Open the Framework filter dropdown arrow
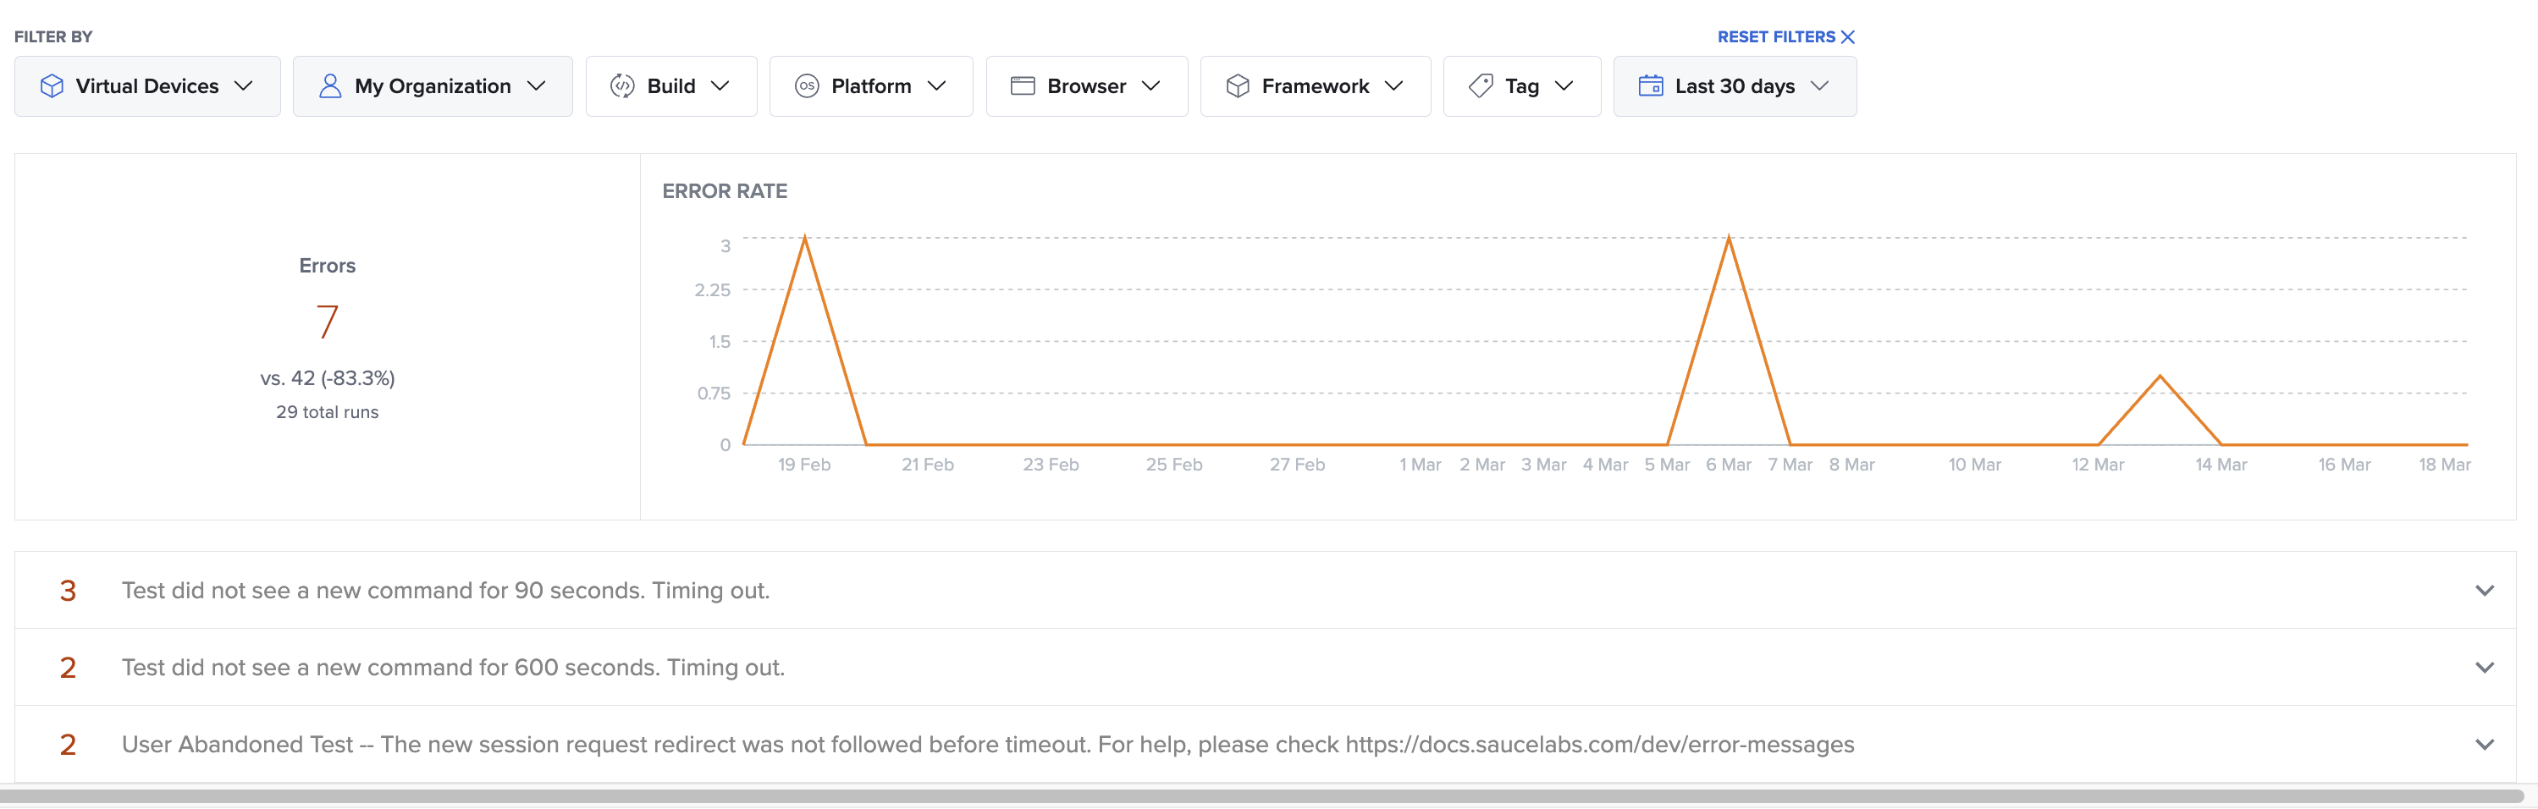Viewport: 2538px width, 809px height. [1393, 86]
